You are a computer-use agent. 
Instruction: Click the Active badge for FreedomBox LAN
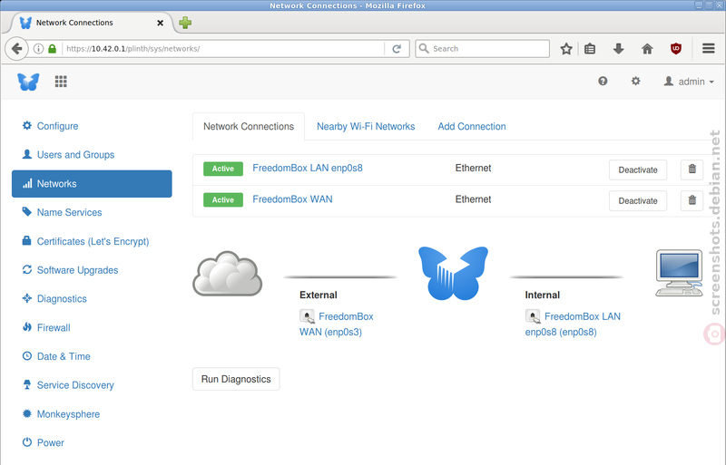pyautogui.click(x=223, y=169)
